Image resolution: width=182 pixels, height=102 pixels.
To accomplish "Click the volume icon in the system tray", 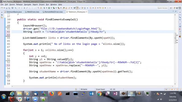I will tap(161, 99).
